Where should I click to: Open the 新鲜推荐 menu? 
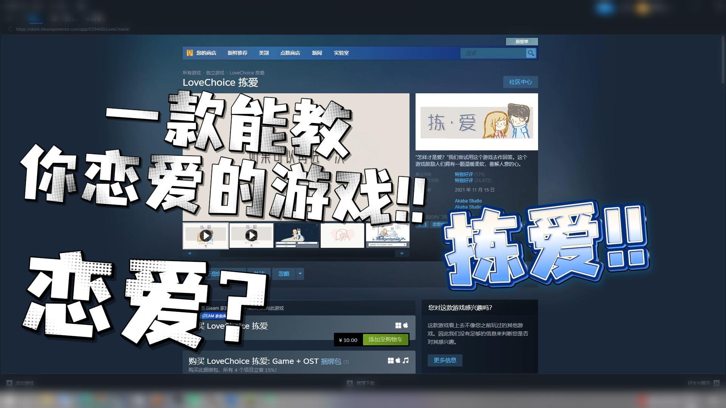coord(237,53)
